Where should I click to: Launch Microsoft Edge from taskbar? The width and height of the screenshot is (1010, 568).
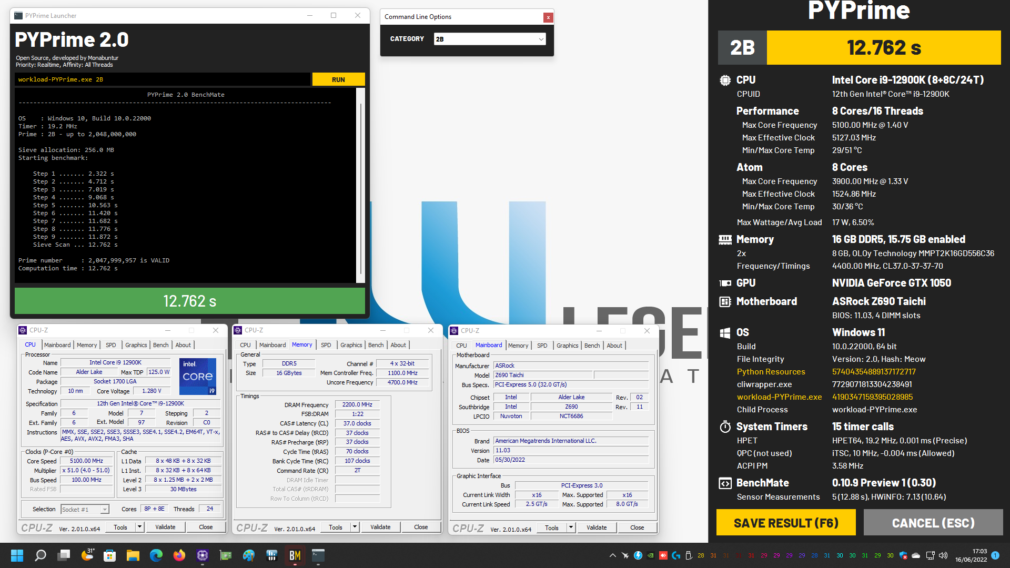156,555
